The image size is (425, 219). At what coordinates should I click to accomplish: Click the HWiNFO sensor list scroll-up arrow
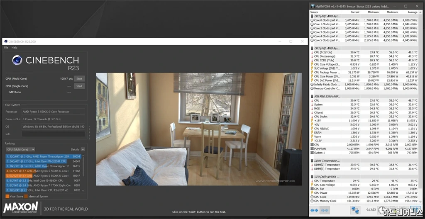pyautogui.click(x=421, y=12)
